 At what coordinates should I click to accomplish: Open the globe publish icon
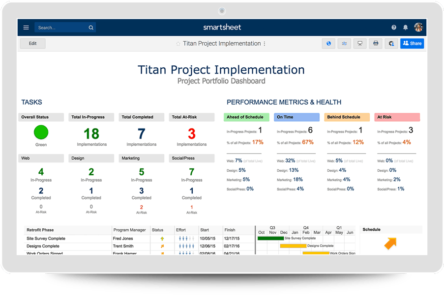[x=328, y=44]
